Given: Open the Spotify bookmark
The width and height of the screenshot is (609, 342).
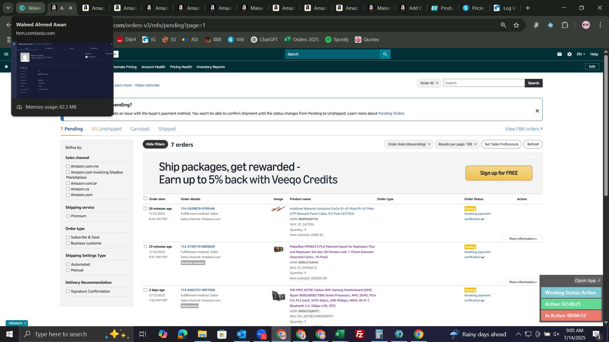Looking at the screenshot, I should pyautogui.click(x=337, y=40).
